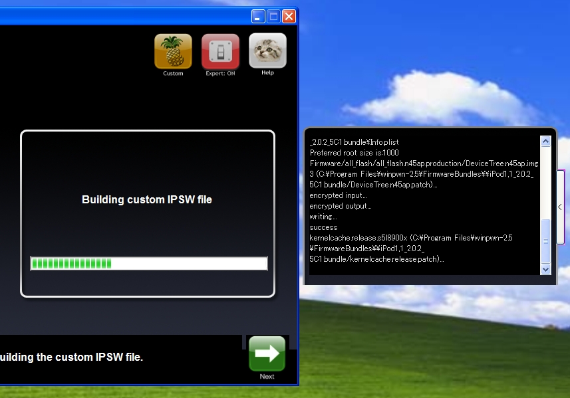Click the "encrypted input..." log line
This screenshot has height=398, width=570.
pos(338,195)
